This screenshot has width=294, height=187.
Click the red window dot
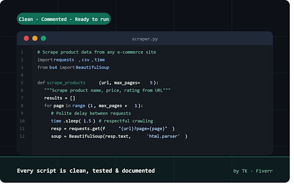click(26, 38)
